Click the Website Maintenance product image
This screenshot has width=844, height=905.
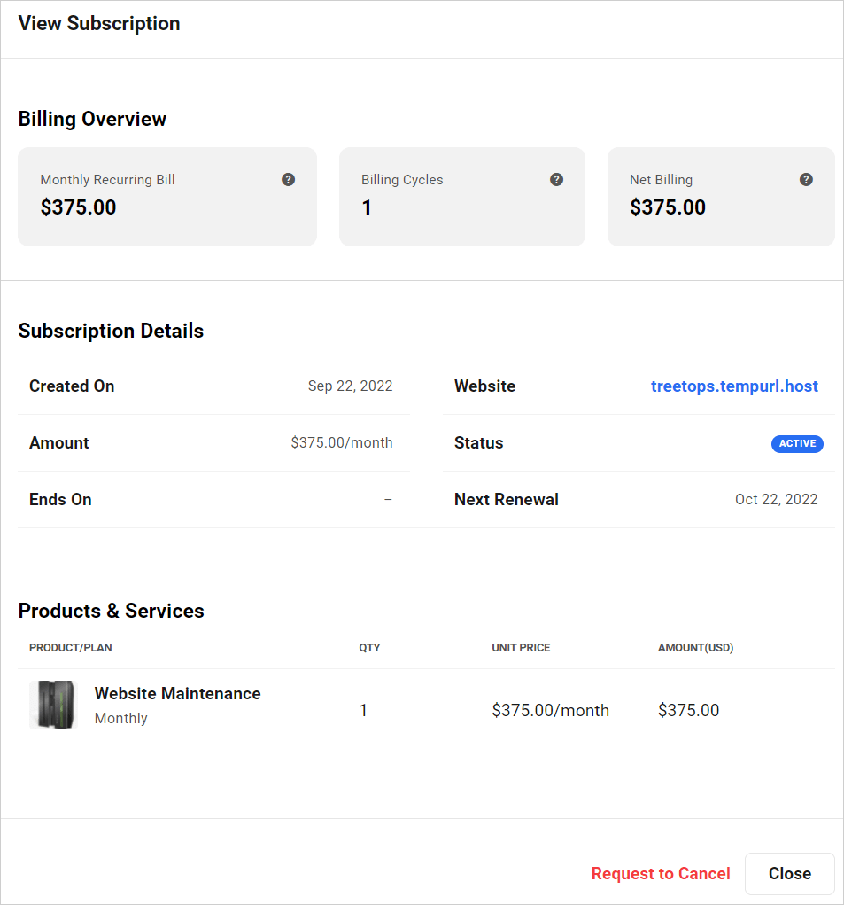click(53, 705)
